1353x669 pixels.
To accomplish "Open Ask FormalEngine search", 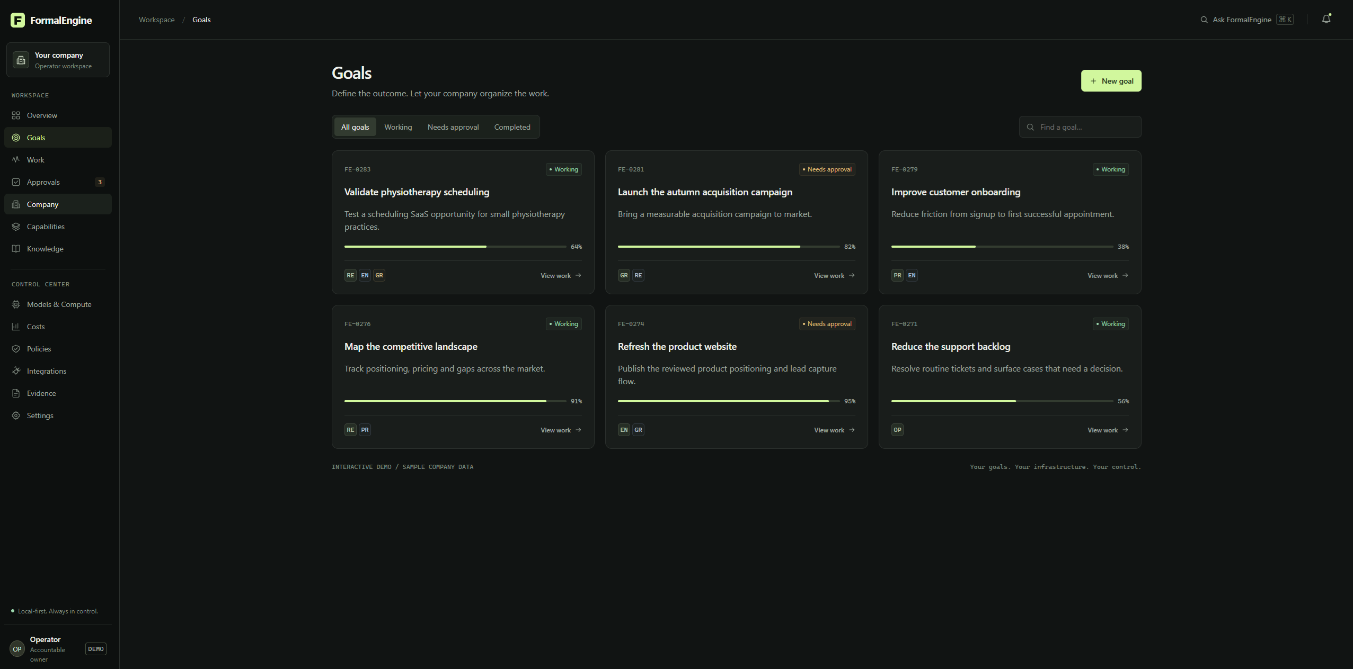I will click(x=1246, y=20).
